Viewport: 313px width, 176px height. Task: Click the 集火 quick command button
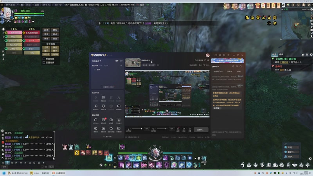coord(46,51)
